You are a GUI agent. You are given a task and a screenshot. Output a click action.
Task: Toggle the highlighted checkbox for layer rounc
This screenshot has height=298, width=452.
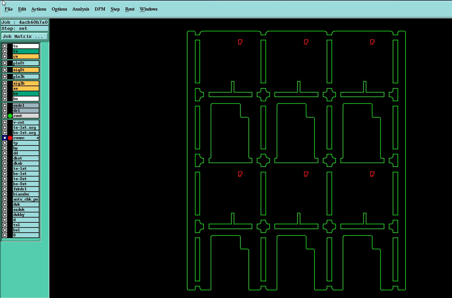5,138
